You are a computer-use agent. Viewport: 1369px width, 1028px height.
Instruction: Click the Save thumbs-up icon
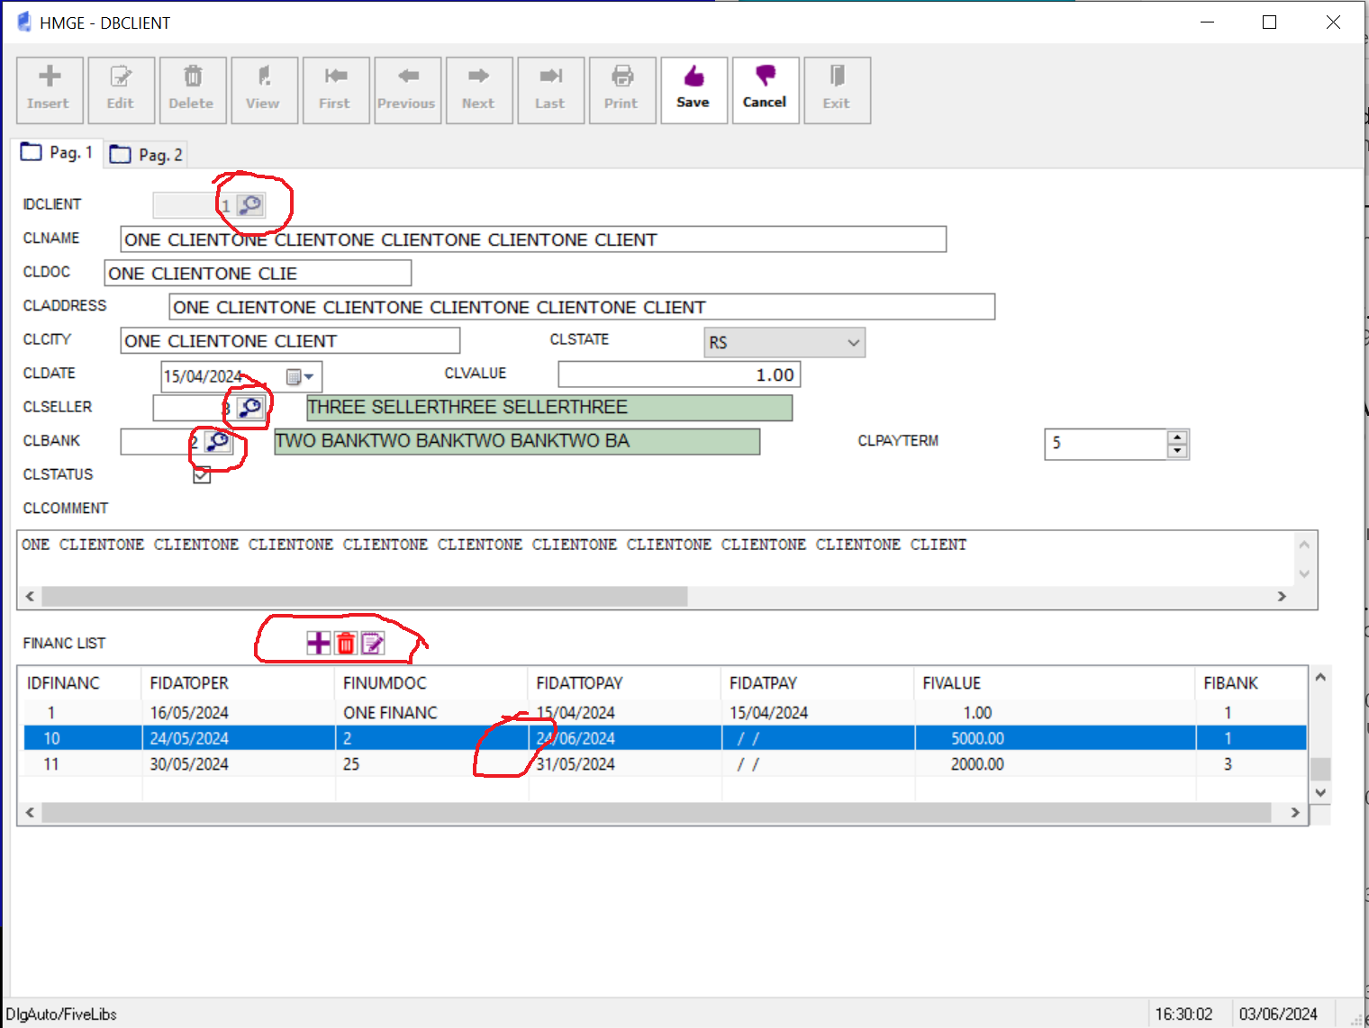click(x=693, y=77)
